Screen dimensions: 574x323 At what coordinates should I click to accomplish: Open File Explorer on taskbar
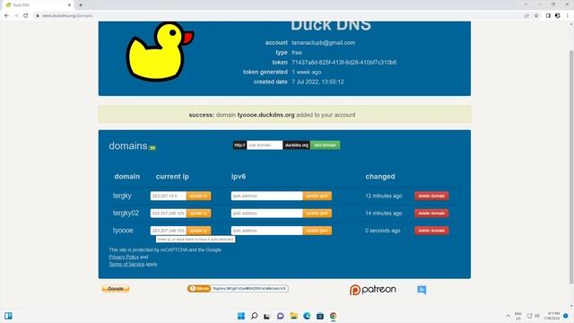point(293,316)
